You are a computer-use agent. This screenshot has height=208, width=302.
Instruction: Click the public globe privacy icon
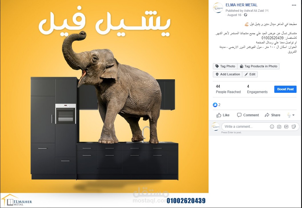[245, 15]
